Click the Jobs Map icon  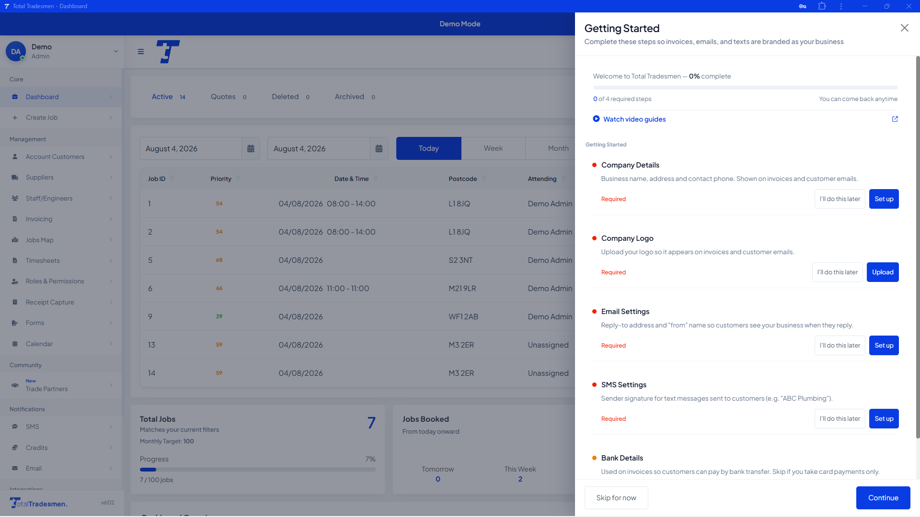click(15, 240)
